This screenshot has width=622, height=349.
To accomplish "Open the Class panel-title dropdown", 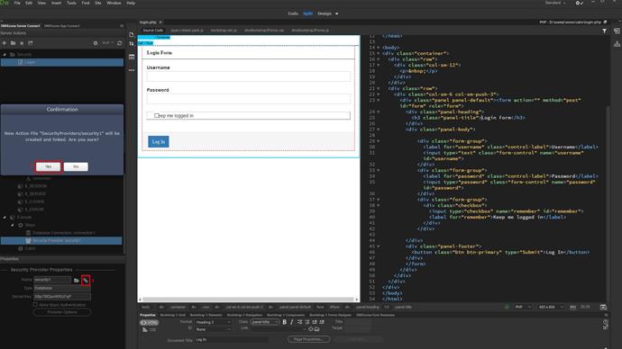I will (x=265, y=322).
